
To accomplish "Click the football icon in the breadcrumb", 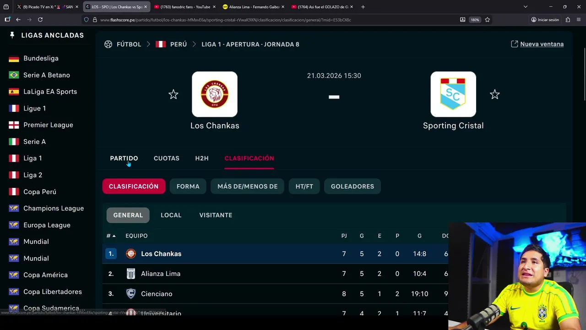I will (108, 44).
